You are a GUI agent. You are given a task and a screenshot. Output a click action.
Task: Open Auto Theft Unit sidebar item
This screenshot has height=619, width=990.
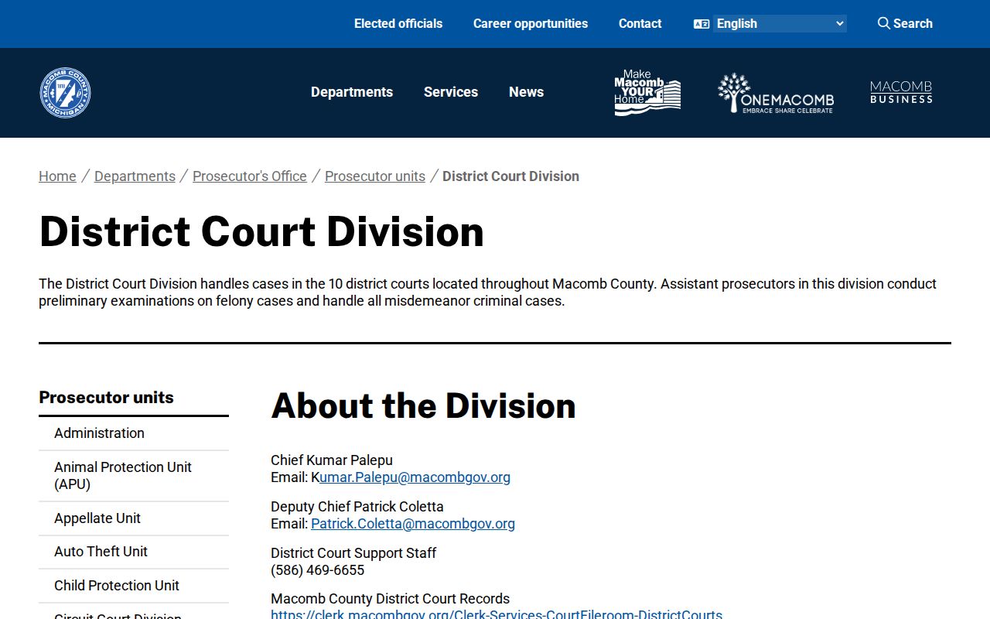pos(134,552)
